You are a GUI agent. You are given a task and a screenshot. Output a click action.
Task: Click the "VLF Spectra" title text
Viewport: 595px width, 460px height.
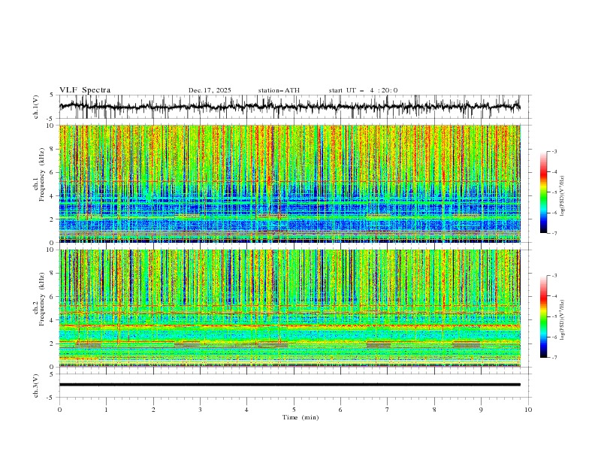point(85,90)
